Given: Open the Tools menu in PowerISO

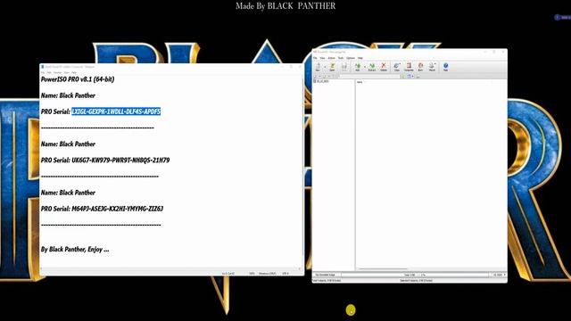Looking at the screenshot, I should pyautogui.click(x=341, y=58).
